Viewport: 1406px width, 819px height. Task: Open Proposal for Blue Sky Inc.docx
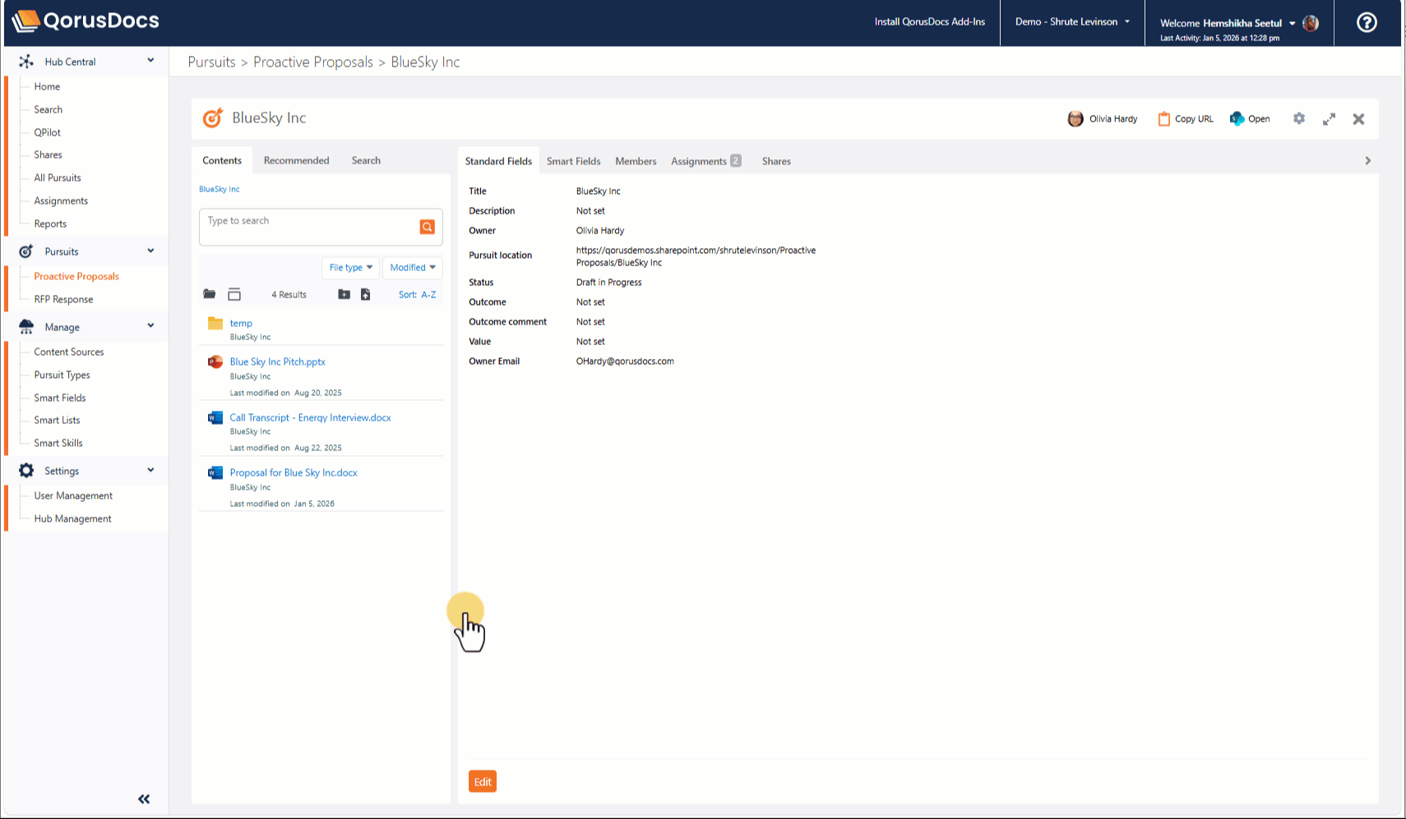coord(294,473)
